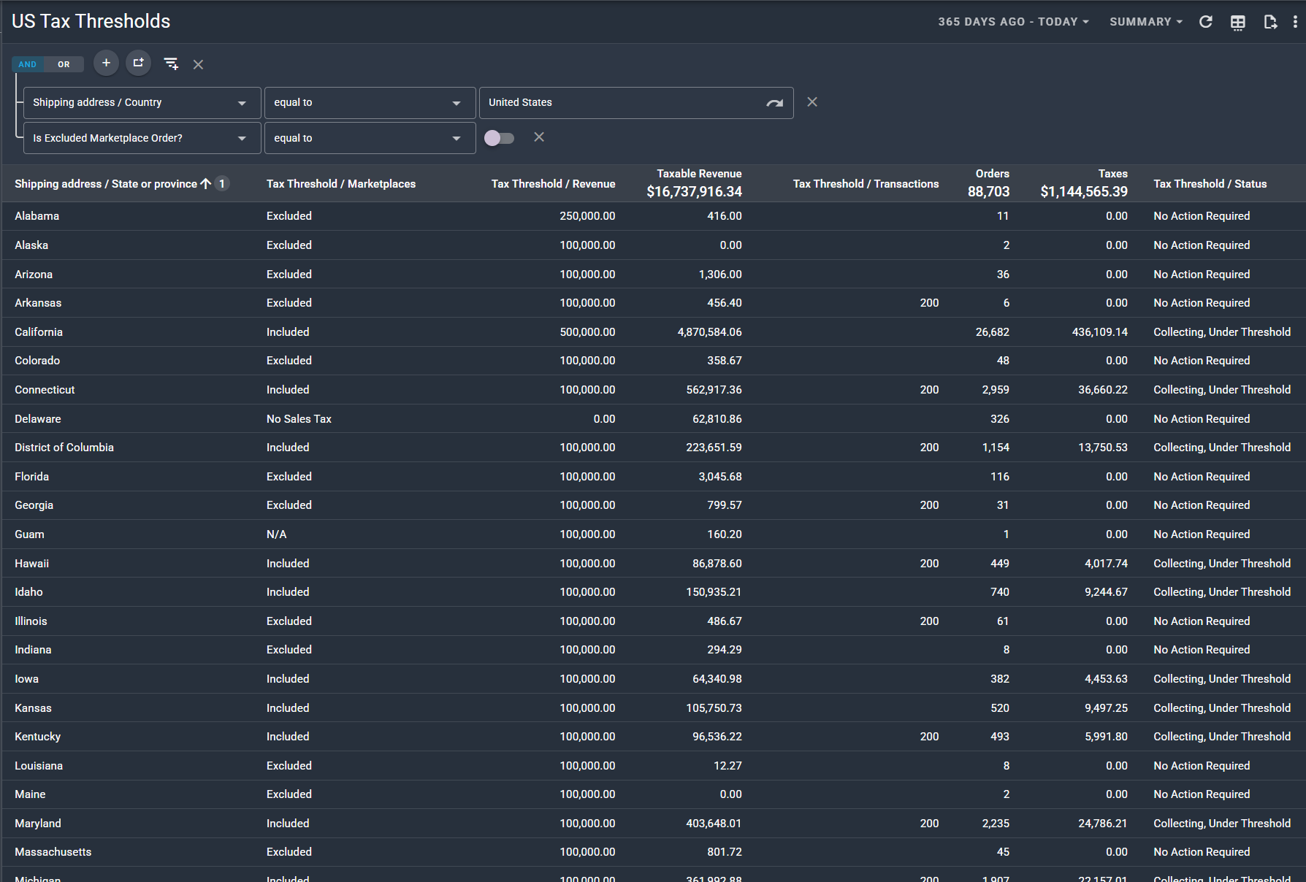Viewport: 1306px width, 882px height.
Task: Open the Summary view dropdown
Action: [1145, 22]
